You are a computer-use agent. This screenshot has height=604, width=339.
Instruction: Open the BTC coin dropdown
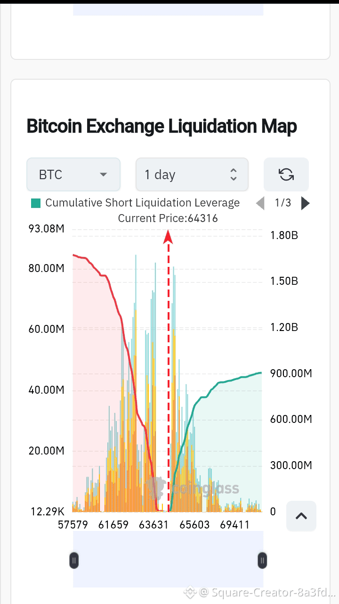coord(73,174)
